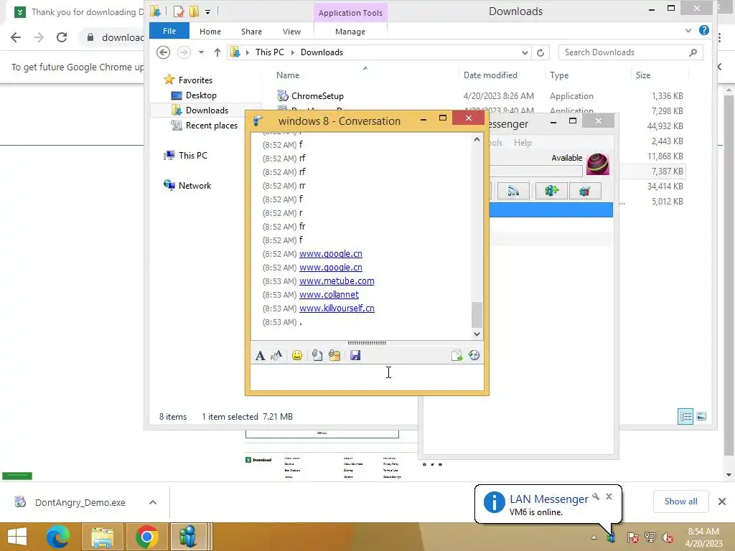Screen dimensions: 735x551
Task: Open the View ribbon tab
Action: click(291, 32)
